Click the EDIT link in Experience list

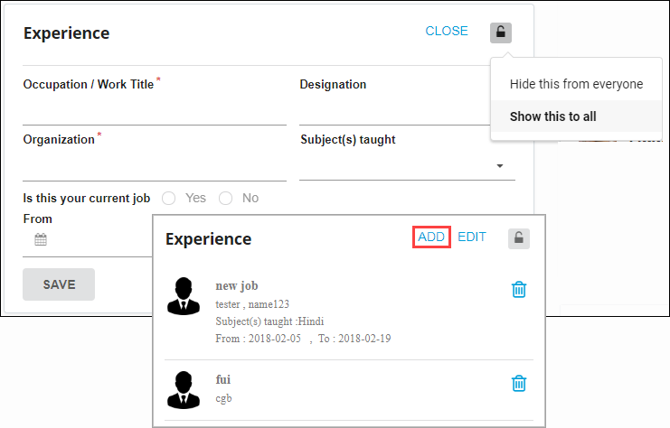point(472,237)
